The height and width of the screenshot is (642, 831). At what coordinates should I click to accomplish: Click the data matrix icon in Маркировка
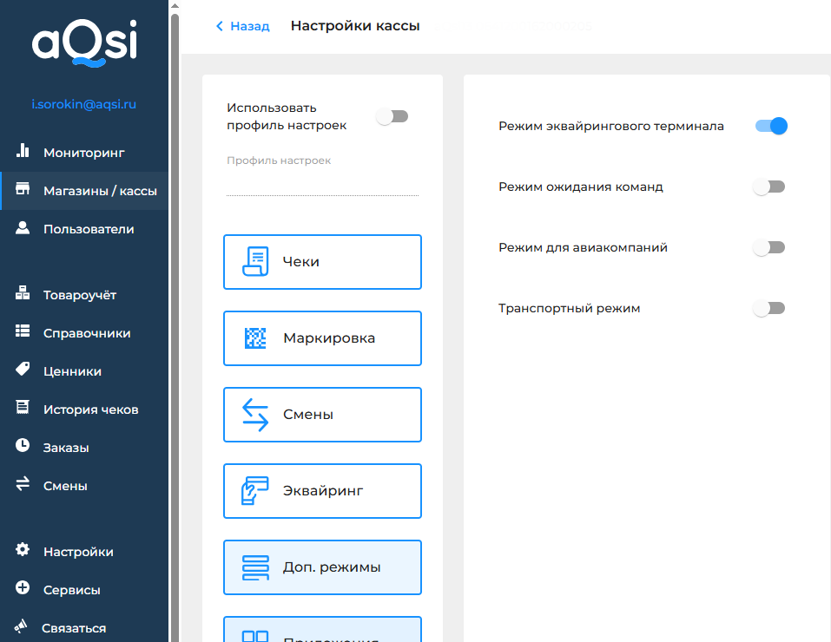coord(255,338)
